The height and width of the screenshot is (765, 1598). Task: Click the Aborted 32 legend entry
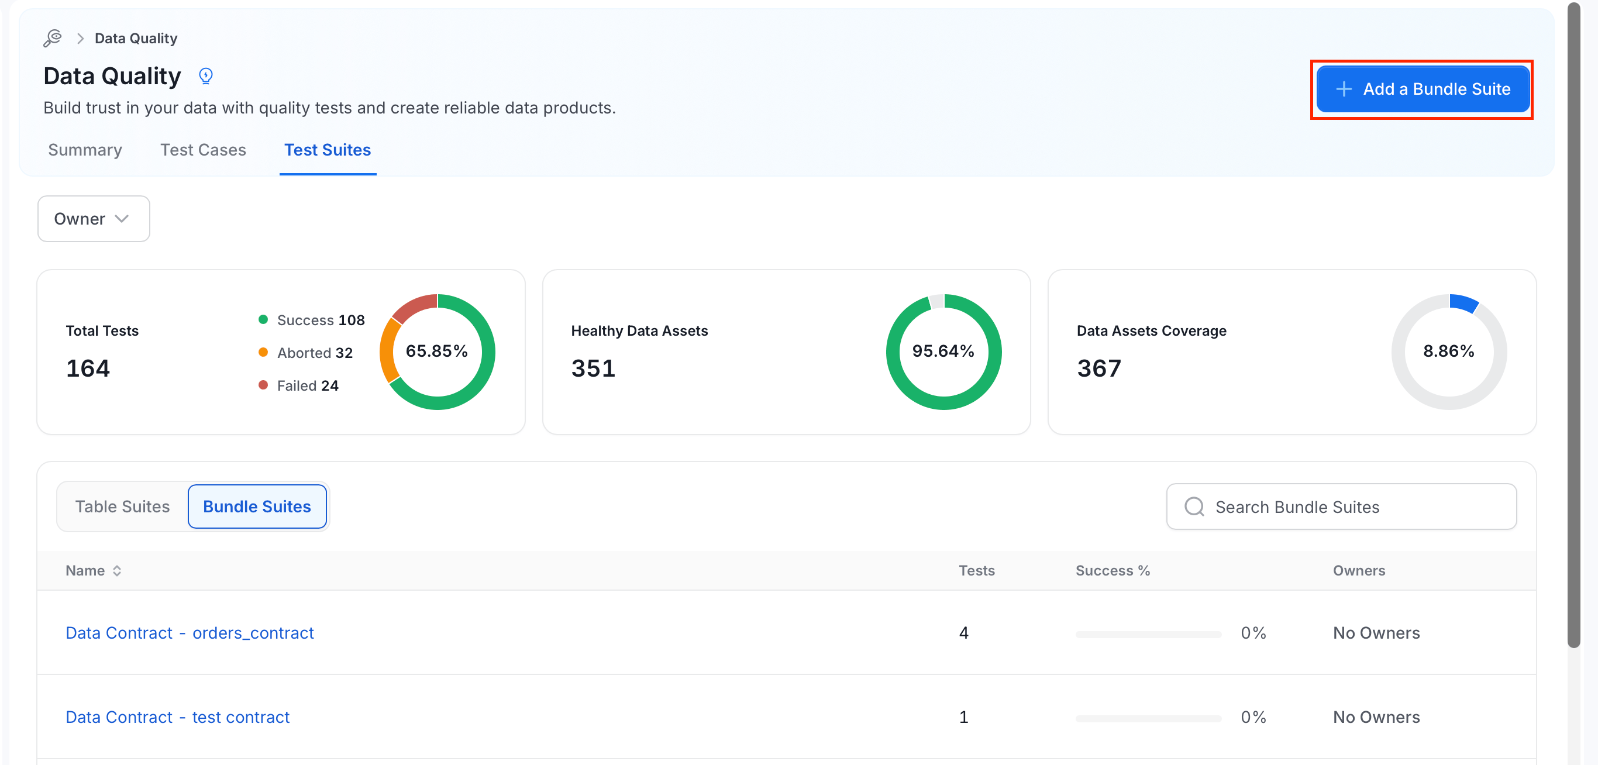coord(305,353)
